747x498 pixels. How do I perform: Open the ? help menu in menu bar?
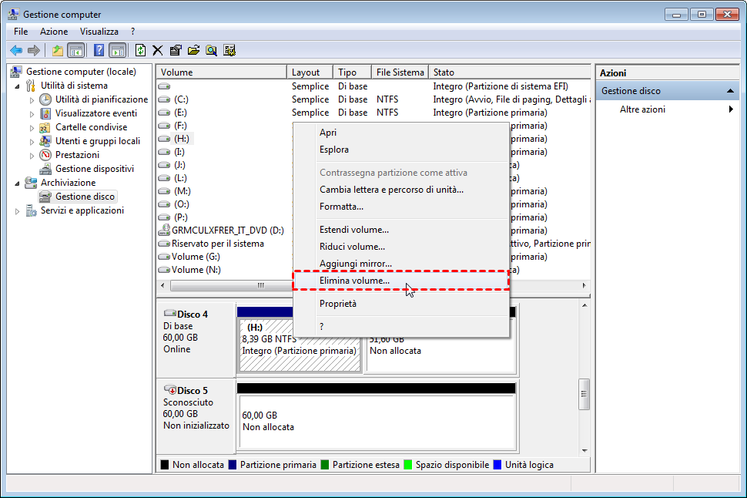point(133,32)
